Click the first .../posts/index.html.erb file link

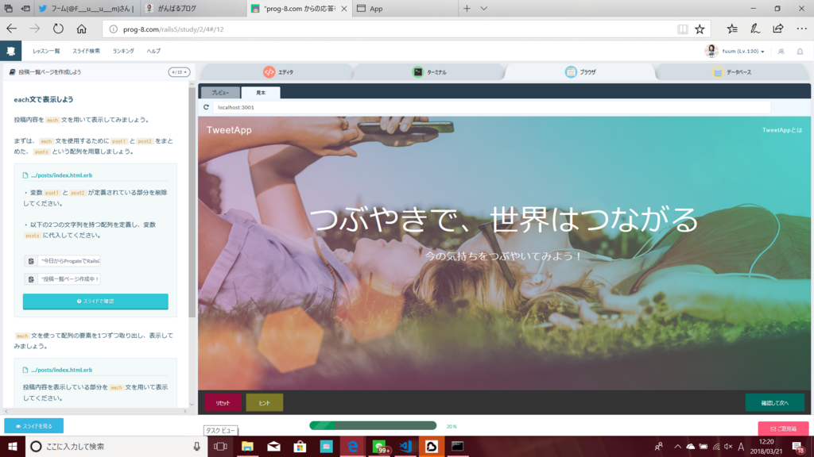(61, 175)
